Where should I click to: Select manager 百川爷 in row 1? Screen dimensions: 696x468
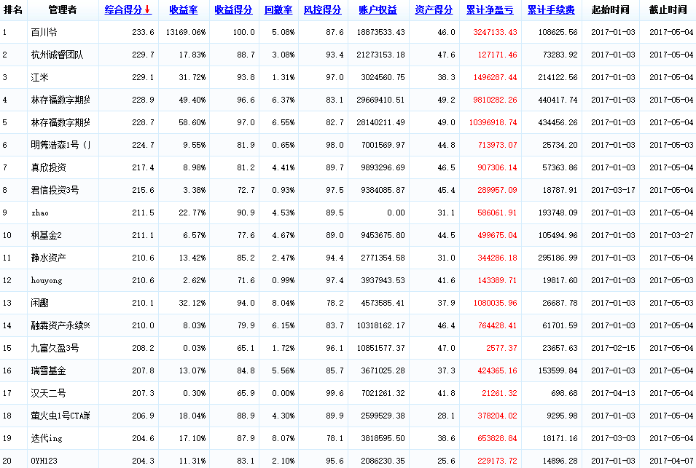click(x=44, y=32)
